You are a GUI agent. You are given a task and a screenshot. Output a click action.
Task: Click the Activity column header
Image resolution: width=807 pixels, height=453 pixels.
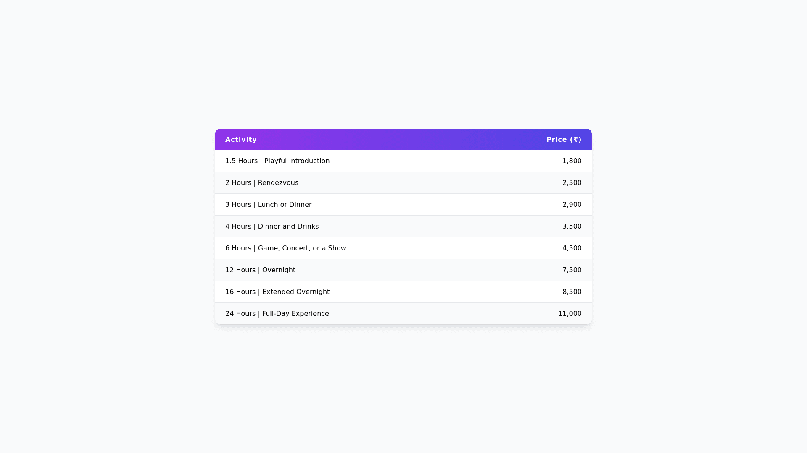pos(241,140)
